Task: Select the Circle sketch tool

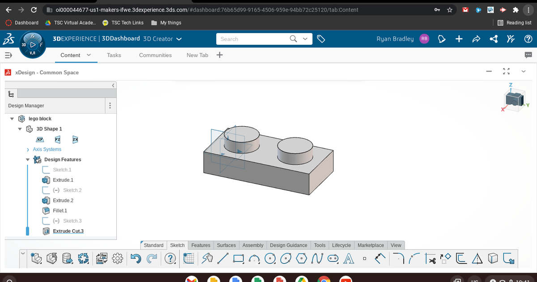Action: click(x=270, y=258)
